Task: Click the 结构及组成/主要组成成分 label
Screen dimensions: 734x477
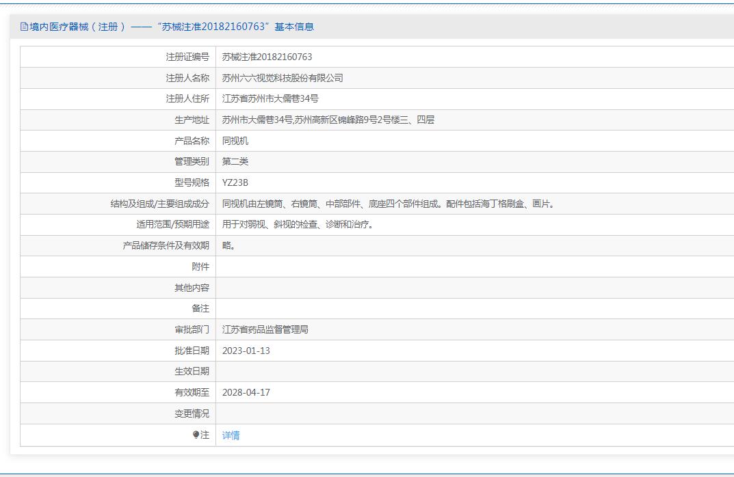Action: (159, 204)
